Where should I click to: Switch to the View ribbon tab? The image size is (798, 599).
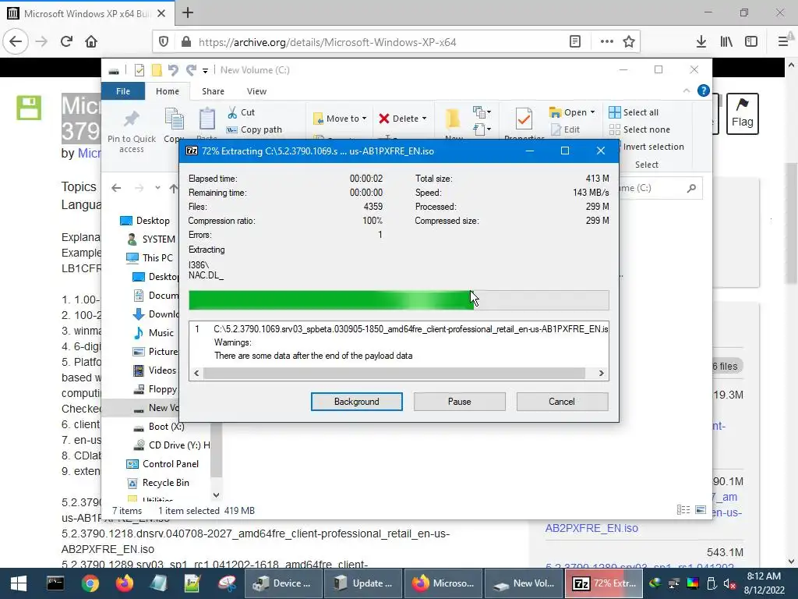coord(256,91)
